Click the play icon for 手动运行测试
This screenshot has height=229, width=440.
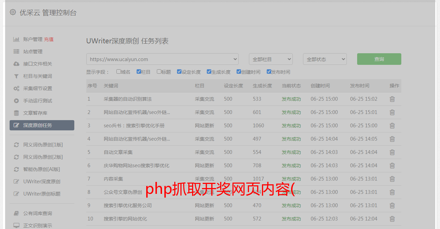click(16, 101)
